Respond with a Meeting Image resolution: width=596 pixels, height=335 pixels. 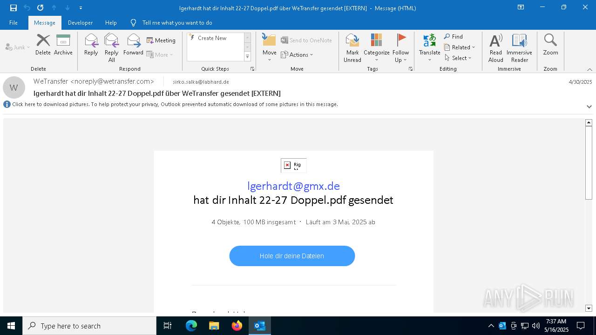(161, 40)
